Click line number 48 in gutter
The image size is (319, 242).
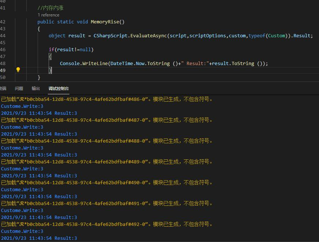(x=3, y=64)
